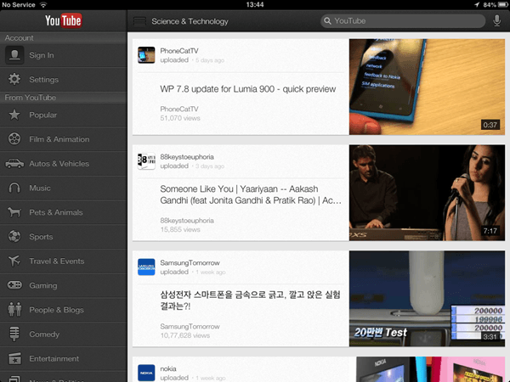Go to Travel & Events category
Image resolution: width=510 pixels, height=382 pixels.
64,261
